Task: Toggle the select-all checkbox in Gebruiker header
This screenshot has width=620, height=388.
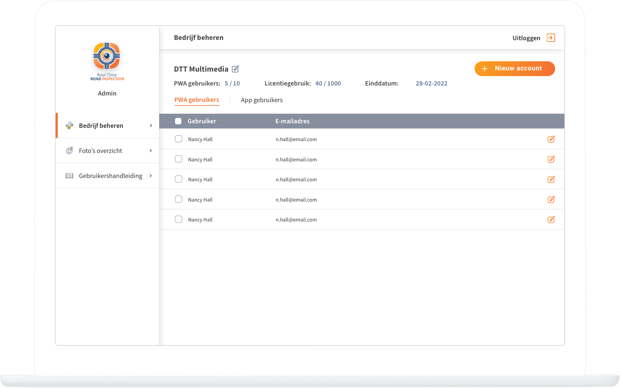Action: (178, 121)
